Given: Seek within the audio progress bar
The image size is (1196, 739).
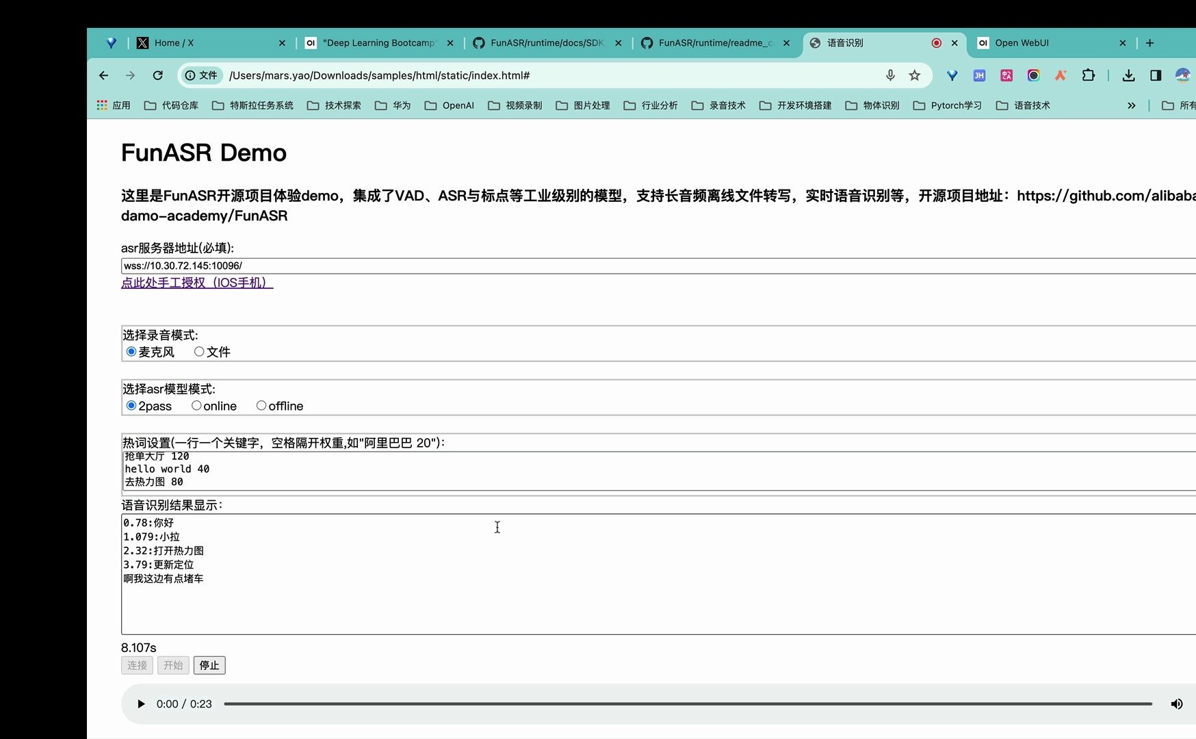Looking at the screenshot, I should 688,704.
